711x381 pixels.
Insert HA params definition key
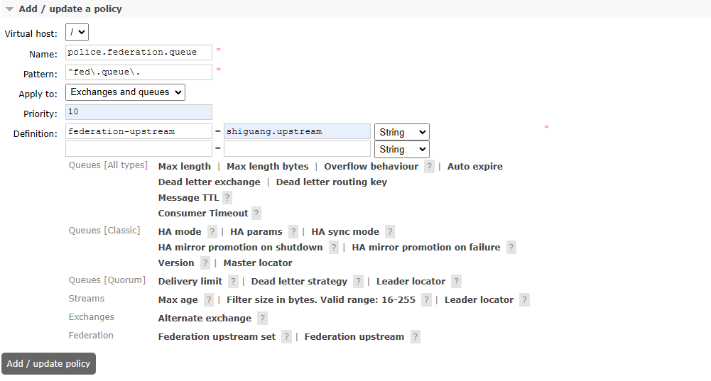click(x=256, y=232)
